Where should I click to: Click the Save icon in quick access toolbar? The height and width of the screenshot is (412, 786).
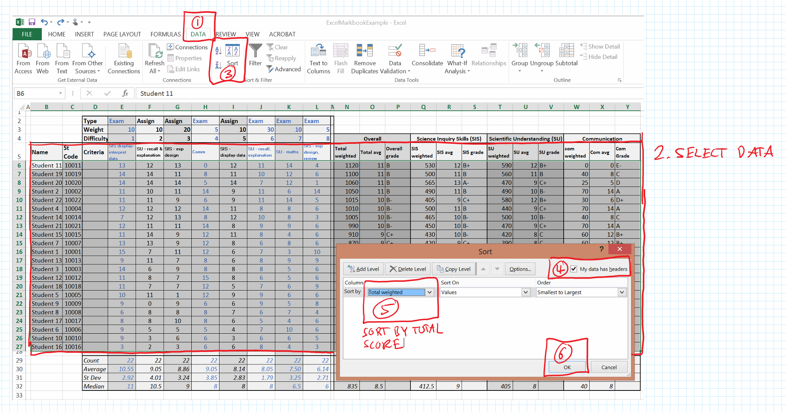[32, 22]
